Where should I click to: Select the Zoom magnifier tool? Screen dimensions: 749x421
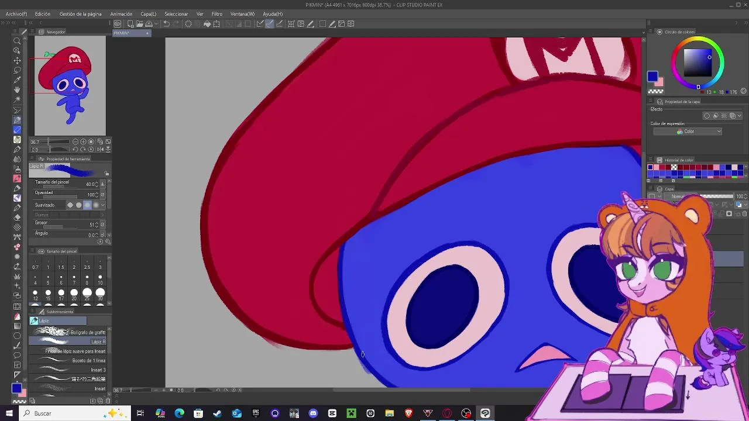(17, 40)
